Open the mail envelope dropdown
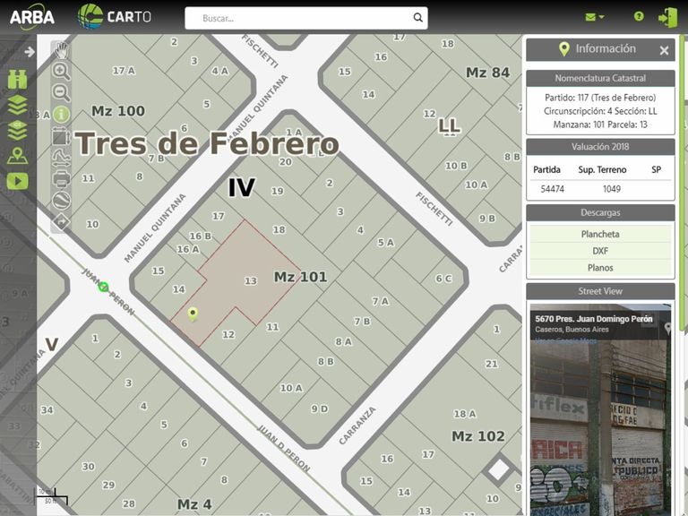688x516 pixels. point(595,17)
